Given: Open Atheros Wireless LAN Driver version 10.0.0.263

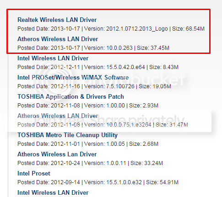Looking at the screenshot, I should 58,39.
